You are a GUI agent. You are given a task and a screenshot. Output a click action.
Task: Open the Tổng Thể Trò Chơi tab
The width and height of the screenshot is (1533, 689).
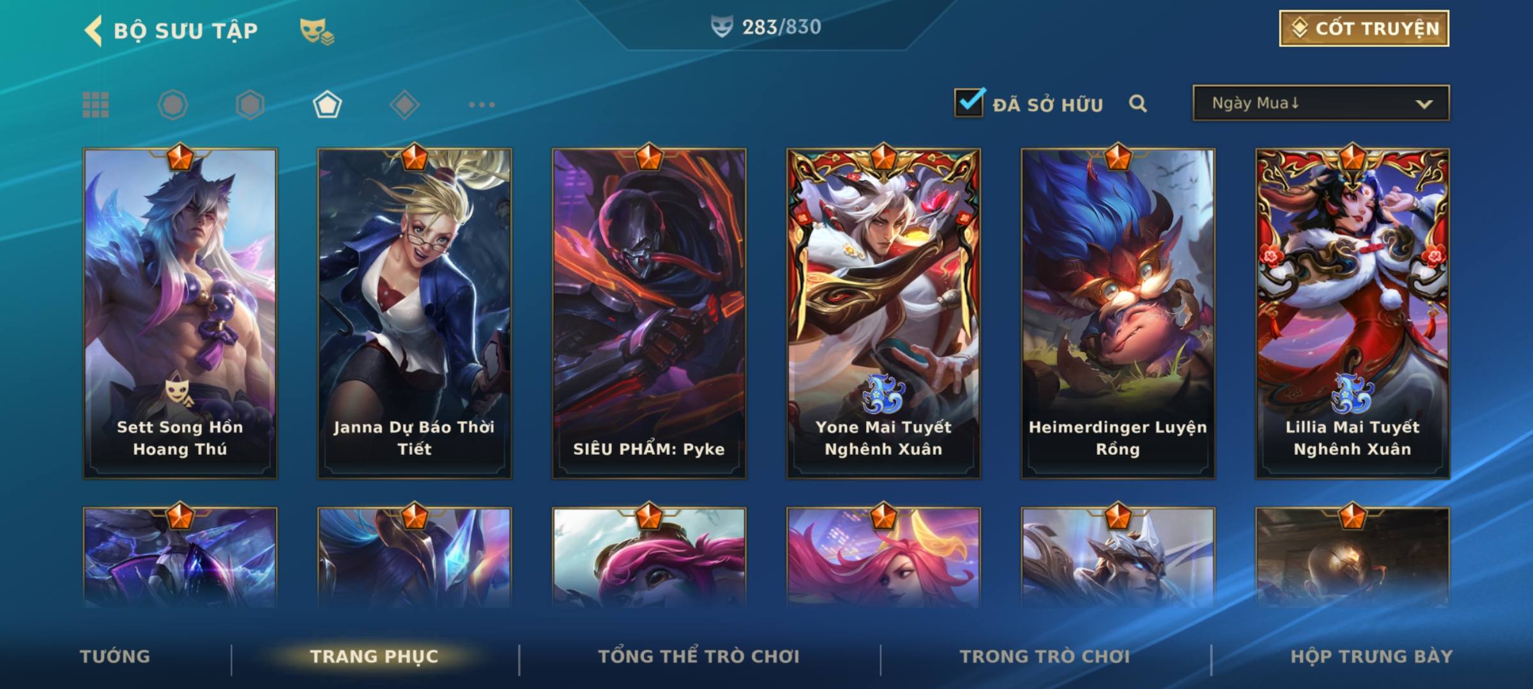click(699, 656)
